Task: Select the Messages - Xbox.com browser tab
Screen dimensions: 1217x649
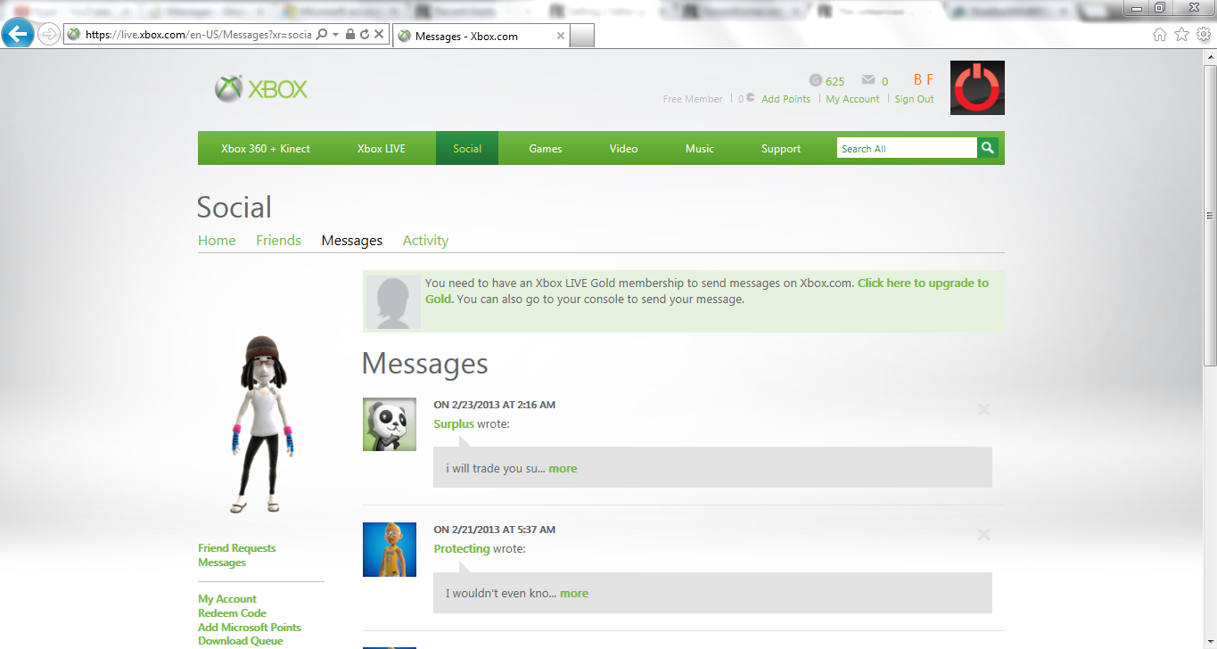Action: point(481,36)
